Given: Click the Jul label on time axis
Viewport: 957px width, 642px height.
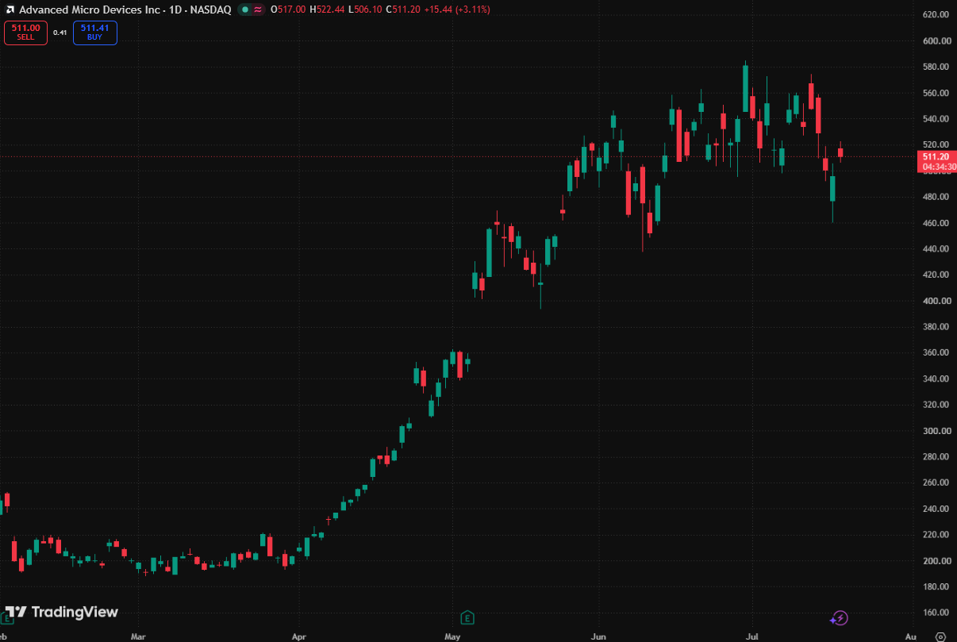Looking at the screenshot, I should tap(751, 636).
